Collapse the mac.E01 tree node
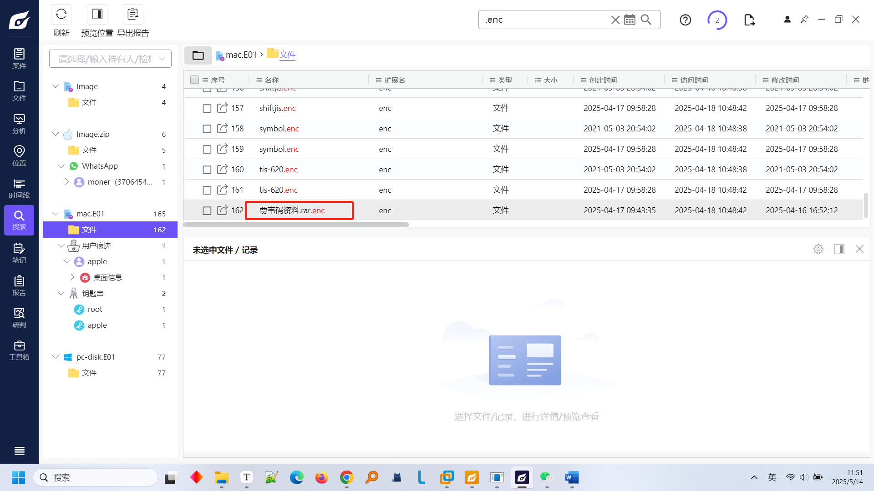Screen dimensions: 874x491 tap(56, 214)
